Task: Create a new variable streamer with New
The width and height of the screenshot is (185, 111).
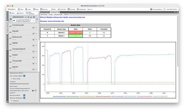Action: click(x=12, y=13)
